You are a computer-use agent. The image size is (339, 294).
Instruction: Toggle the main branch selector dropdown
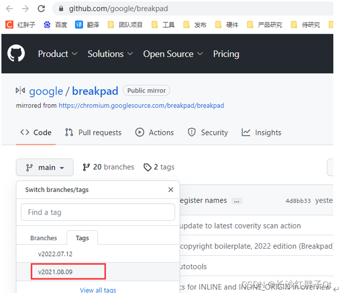pos(45,168)
